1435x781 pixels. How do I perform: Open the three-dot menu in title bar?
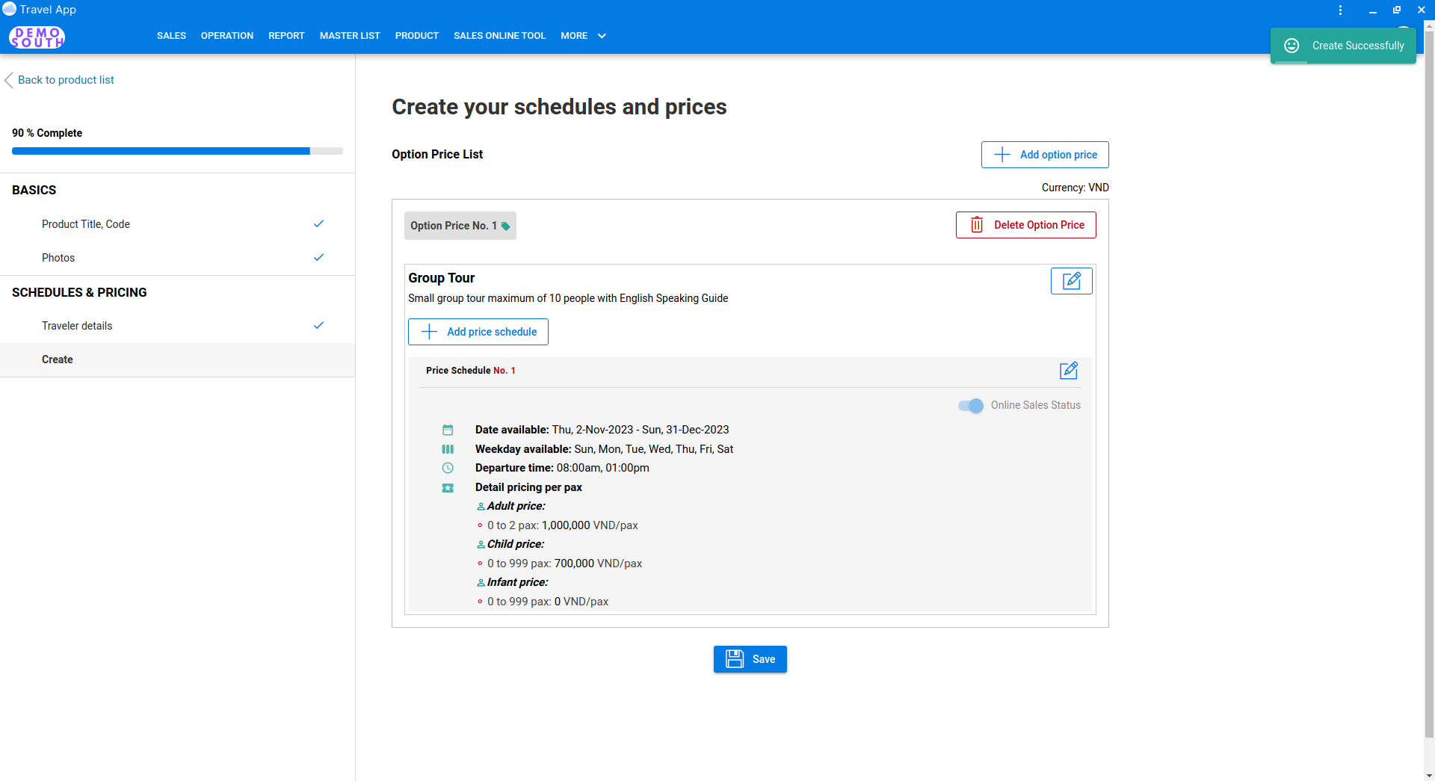click(1340, 10)
